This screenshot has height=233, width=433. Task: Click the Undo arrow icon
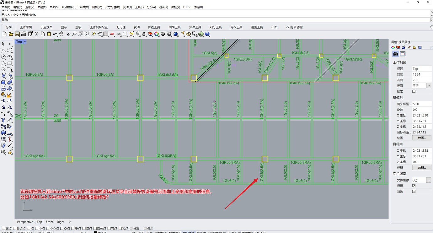coord(56,34)
